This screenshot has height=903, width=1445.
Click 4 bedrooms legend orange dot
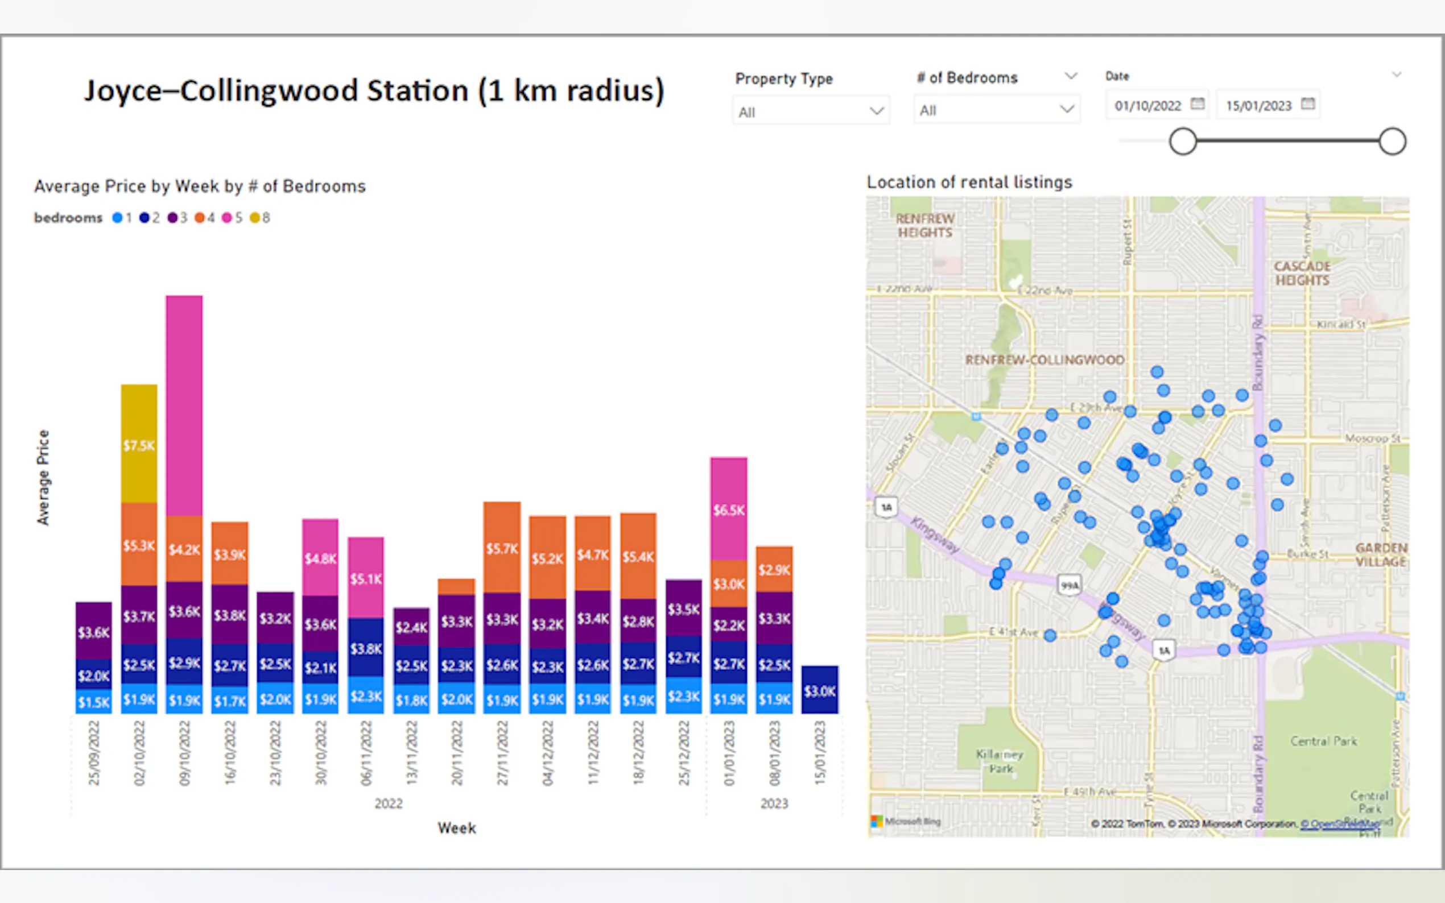tap(200, 218)
